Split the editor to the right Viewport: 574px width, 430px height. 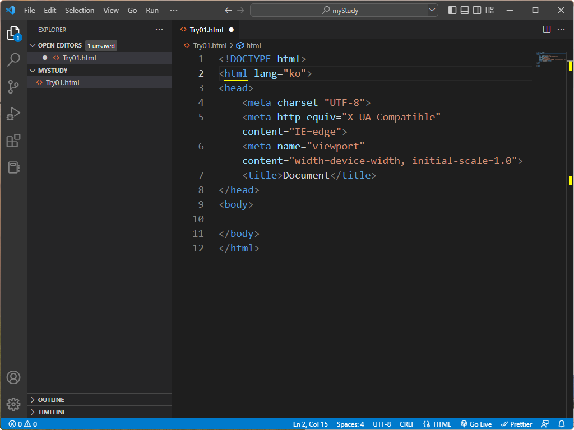coord(547,30)
